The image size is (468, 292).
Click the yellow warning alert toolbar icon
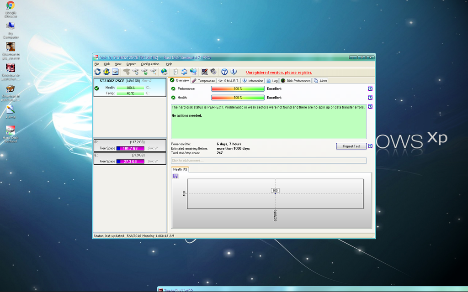point(106,72)
